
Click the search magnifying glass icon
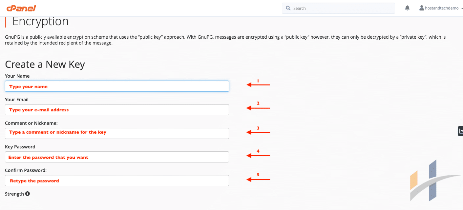tap(288, 8)
